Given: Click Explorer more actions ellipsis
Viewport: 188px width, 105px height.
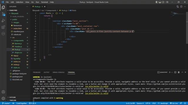Looking at the screenshot, I should [x=27, y=6].
